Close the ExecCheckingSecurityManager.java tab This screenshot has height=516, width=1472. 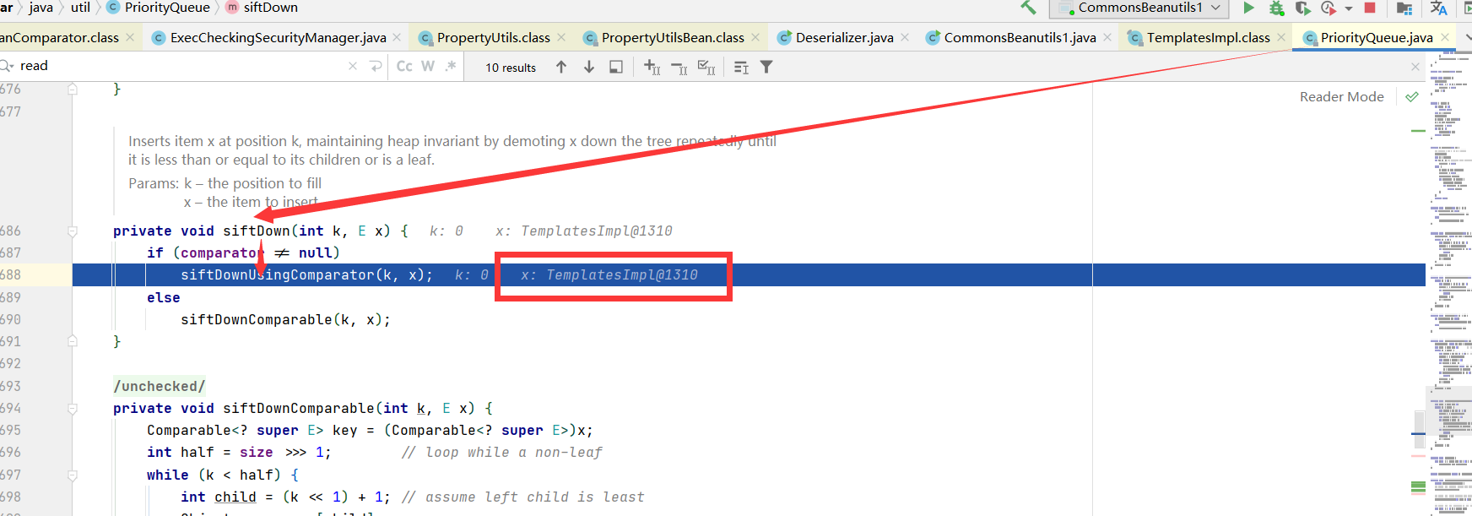[x=398, y=37]
